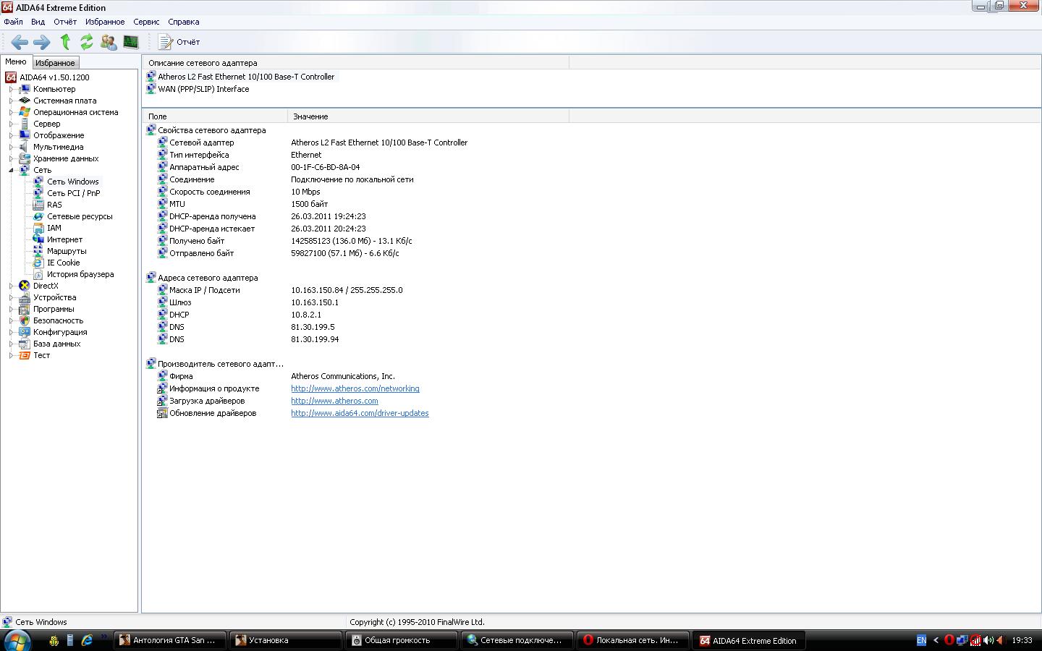
Task: Collapse the Сеть tree node
Action: [x=11, y=170]
